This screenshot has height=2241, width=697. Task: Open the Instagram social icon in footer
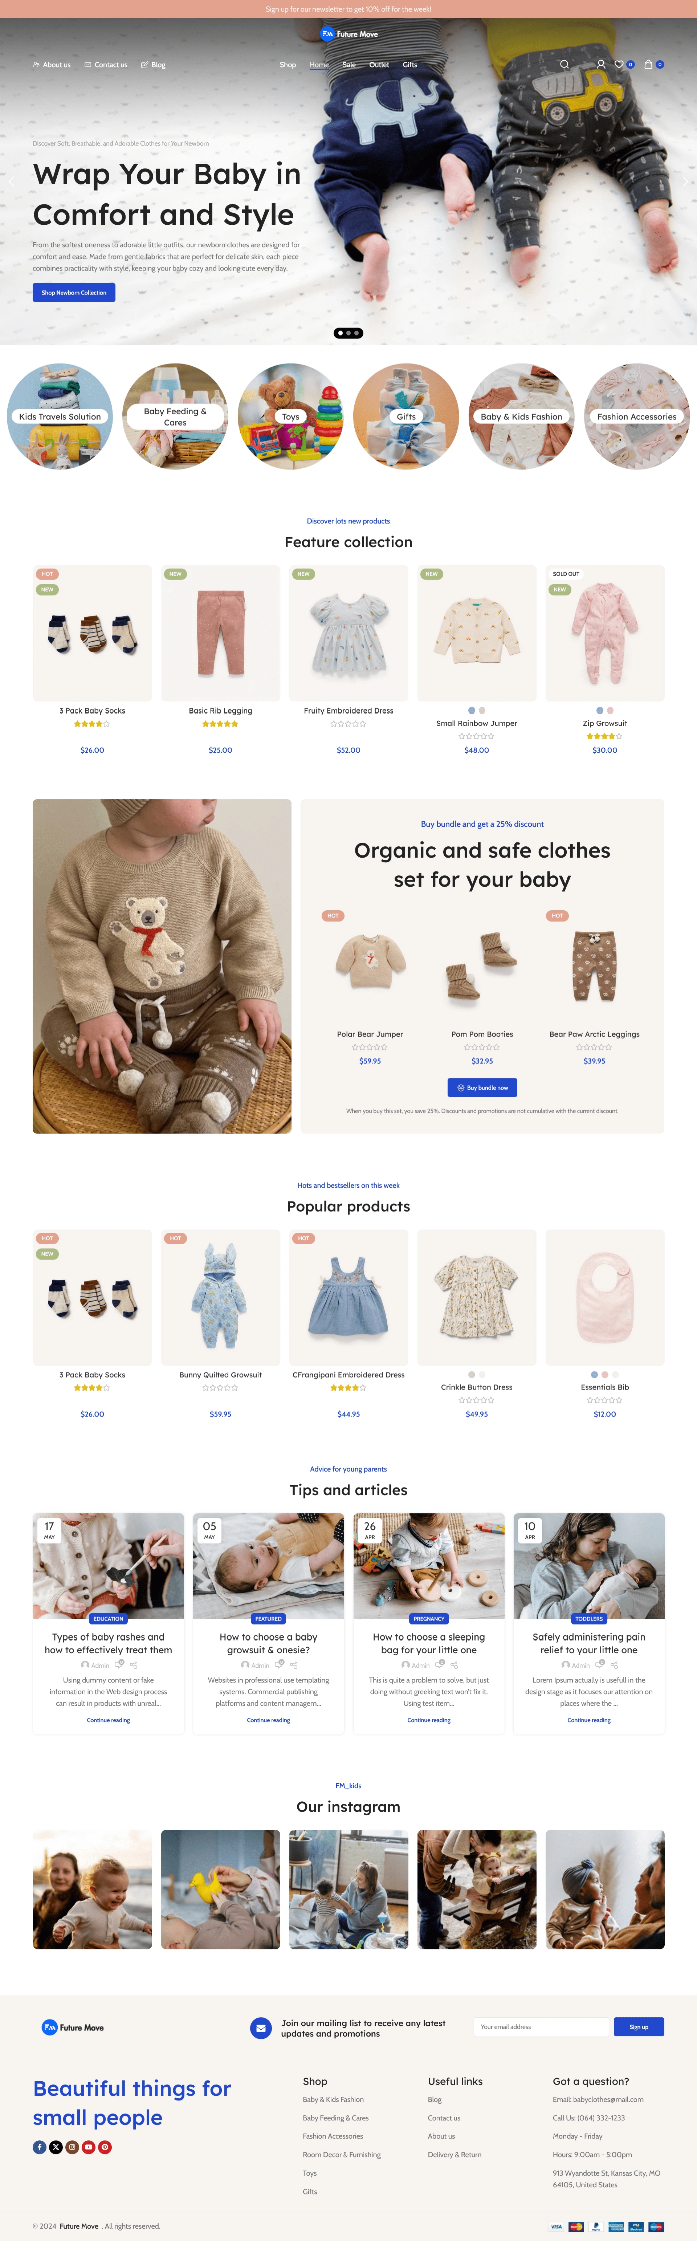coord(72,2147)
